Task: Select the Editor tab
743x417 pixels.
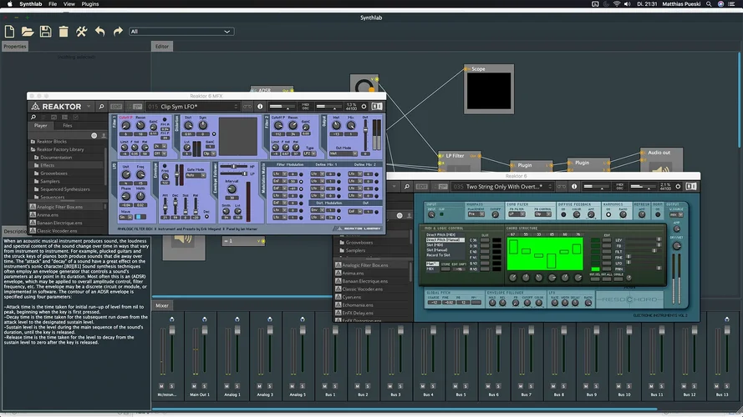Action: point(162,47)
